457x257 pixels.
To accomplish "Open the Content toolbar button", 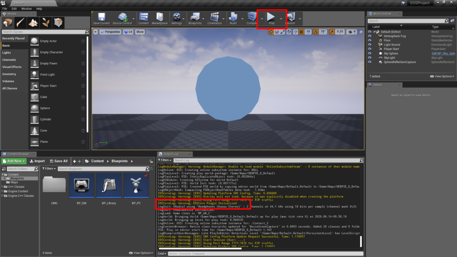I will [x=143, y=19].
